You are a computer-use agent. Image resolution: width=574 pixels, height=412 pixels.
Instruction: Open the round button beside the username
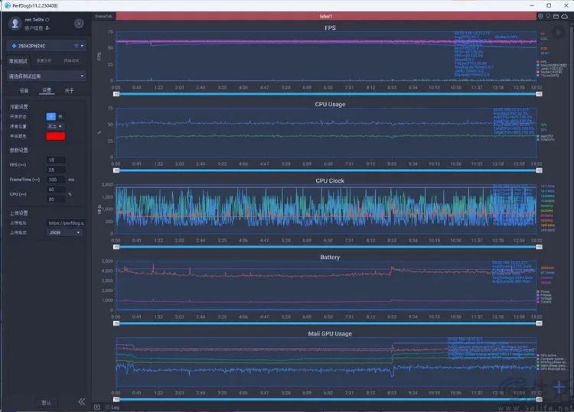tap(79, 24)
